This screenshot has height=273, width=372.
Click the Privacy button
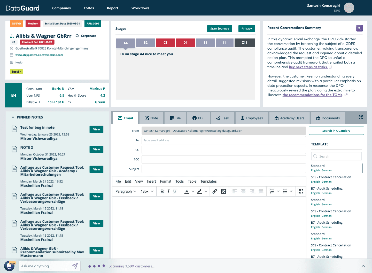point(246,29)
